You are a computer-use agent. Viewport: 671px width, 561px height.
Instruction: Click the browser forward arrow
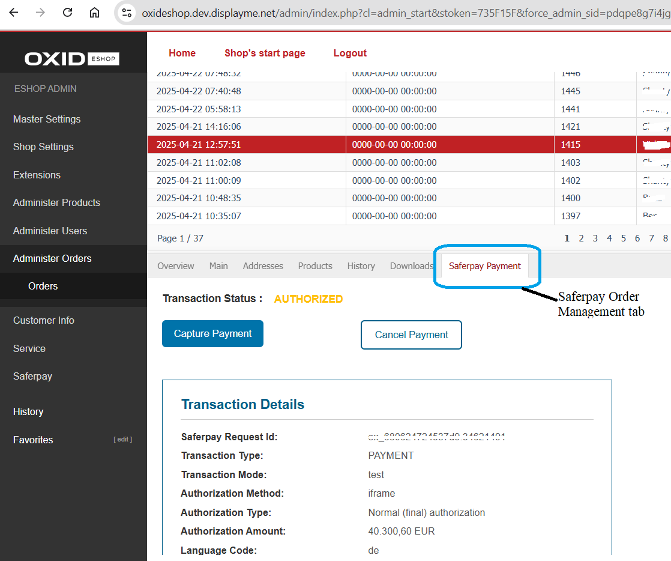coord(40,11)
